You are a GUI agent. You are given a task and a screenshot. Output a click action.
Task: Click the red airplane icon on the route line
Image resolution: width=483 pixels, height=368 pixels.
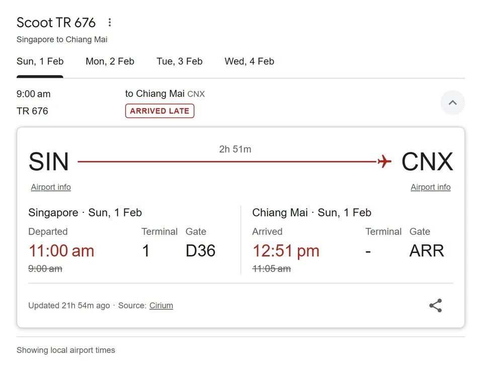(384, 162)
